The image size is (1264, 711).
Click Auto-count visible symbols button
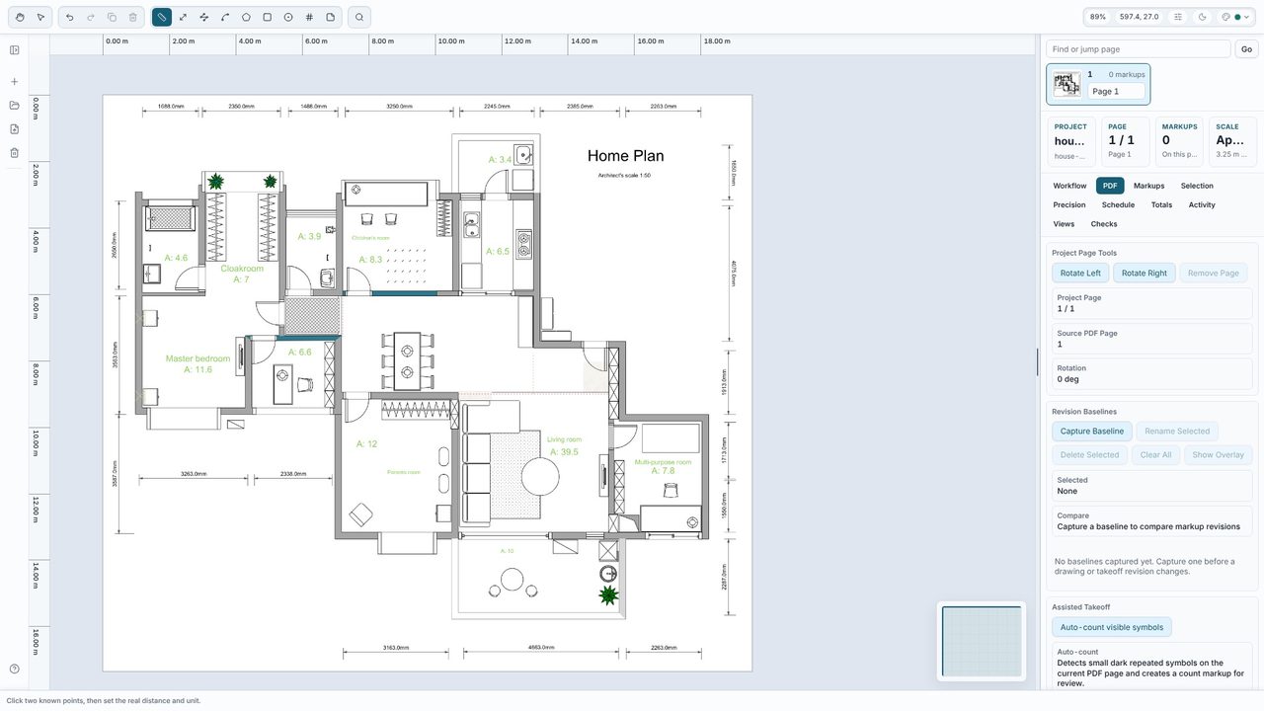pos(1112,627)
